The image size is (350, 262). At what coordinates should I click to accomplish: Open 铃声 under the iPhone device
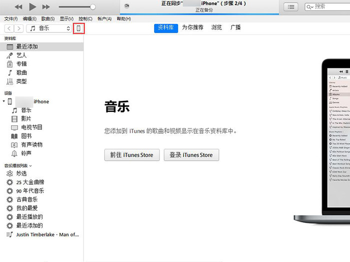[x=41, y=153]
